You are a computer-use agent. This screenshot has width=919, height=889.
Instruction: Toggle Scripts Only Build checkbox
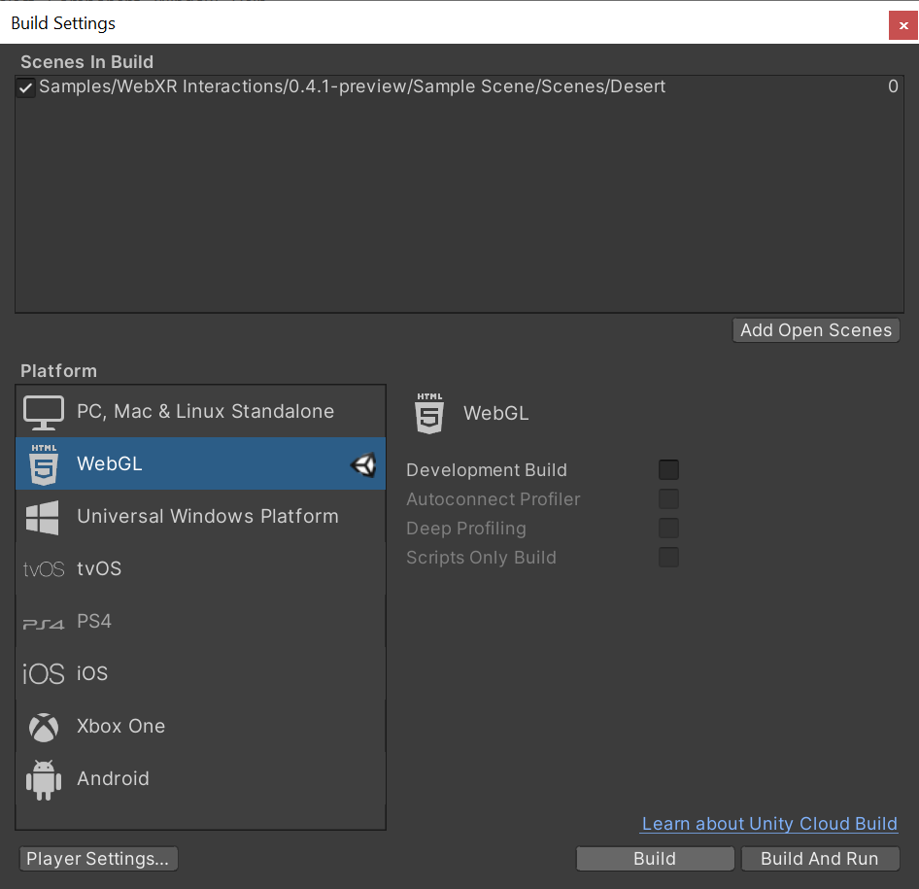click(x=668, y=558)
